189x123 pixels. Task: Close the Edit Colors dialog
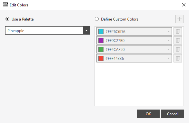184,5
